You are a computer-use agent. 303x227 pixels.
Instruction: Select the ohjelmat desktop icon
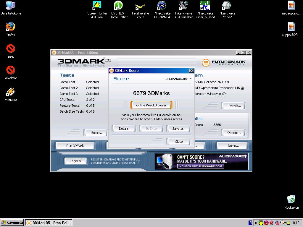pos(11,73)
